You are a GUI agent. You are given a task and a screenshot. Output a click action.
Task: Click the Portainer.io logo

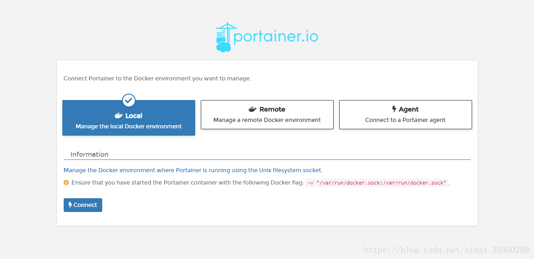point(267,37)
